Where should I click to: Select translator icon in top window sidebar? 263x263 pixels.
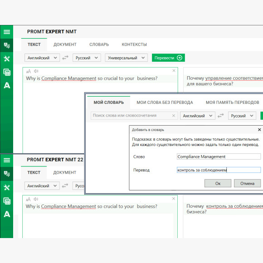click(x=7, y=45)
